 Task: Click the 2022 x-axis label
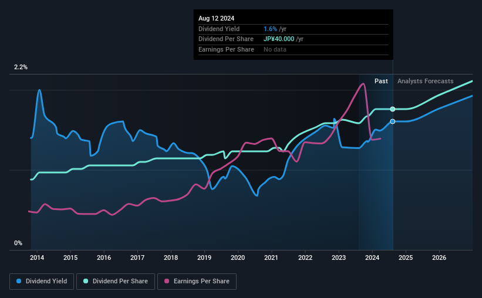(x=305, y=258)
